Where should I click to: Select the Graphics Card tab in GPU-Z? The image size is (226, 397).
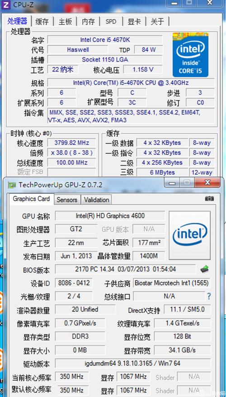point(31,199)
